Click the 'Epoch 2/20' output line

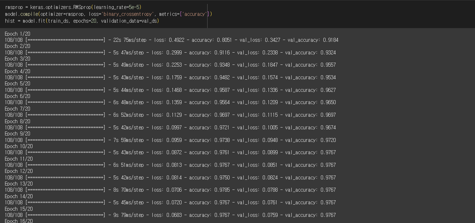pyautogui.click(x=17, y=46)
